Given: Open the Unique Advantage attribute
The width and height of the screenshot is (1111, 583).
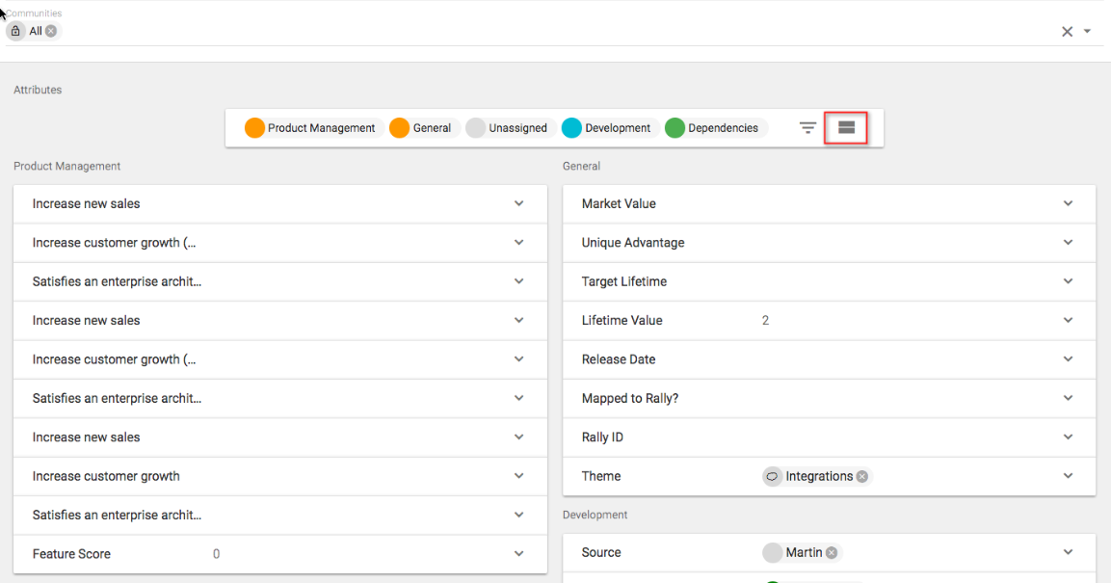Looking at the screenshot, I should pyautogui.click(x=633, y=243).
